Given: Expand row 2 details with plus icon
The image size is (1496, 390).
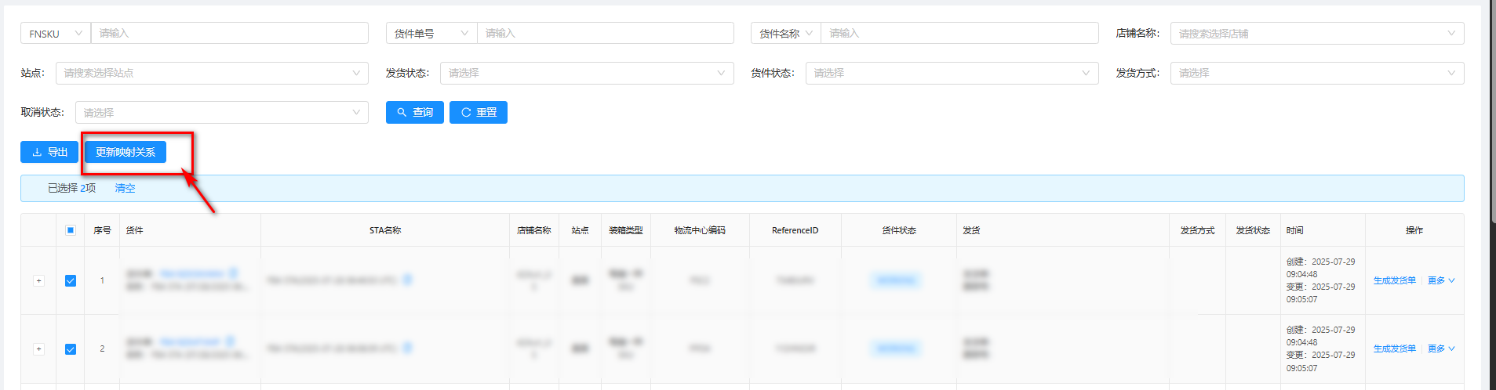Looking at the screenshot, I should 38,348.
